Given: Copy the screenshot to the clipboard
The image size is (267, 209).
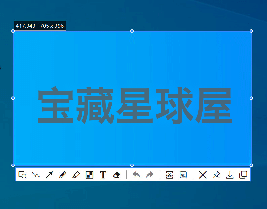Looking at the screenshot, I should coord(243,175).
